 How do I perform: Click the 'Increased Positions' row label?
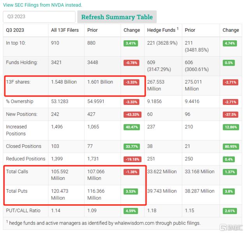tap(16, 130)
